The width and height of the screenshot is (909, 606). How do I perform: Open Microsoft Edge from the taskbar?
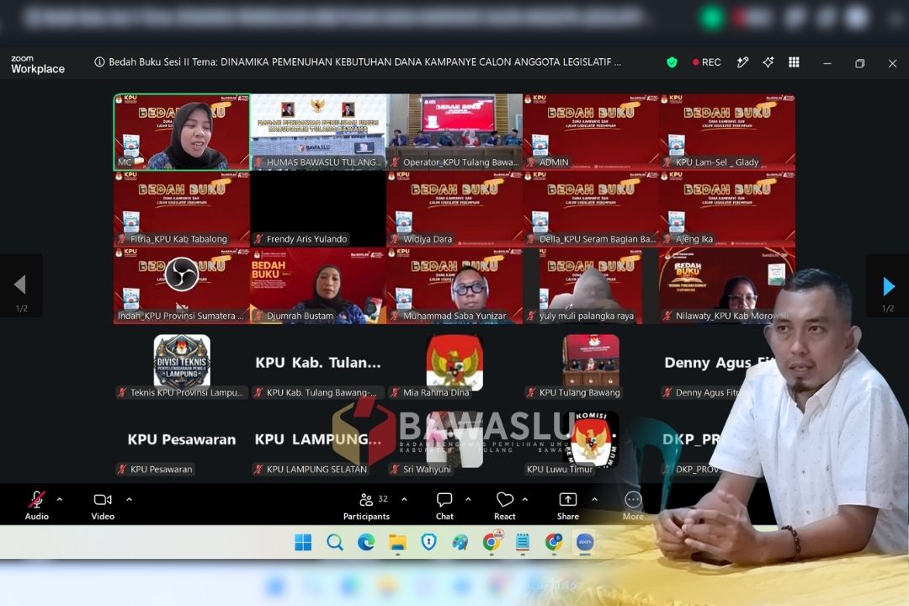pyautogui.click(x=366, y=542)
